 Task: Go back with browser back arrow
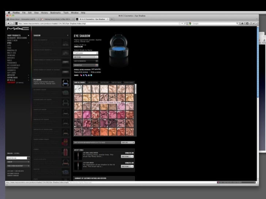pyautogui.click(x=8, y=24)
